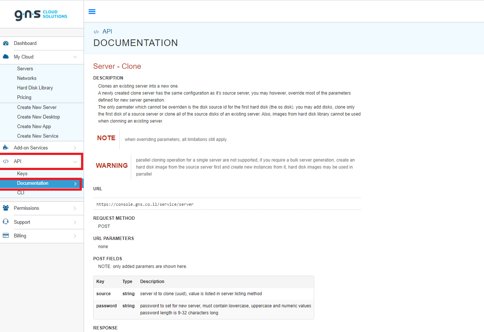The image size is (484, 332).
Task: Go to Networks page
Action: (x=27, y=78)
